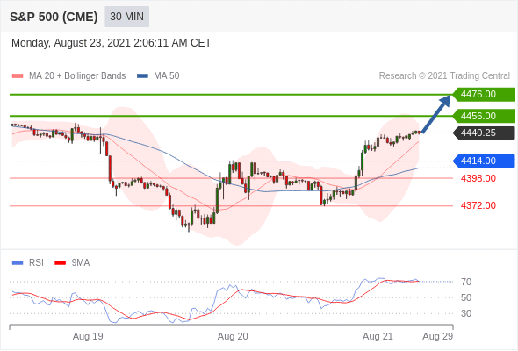Select the 4456.00 green resistance label
Image resolution: width=518 pixels, height=351 pixels.
[x=484, y=116]
